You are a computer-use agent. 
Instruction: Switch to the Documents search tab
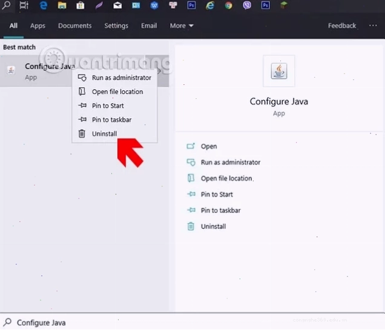[75, 25]
